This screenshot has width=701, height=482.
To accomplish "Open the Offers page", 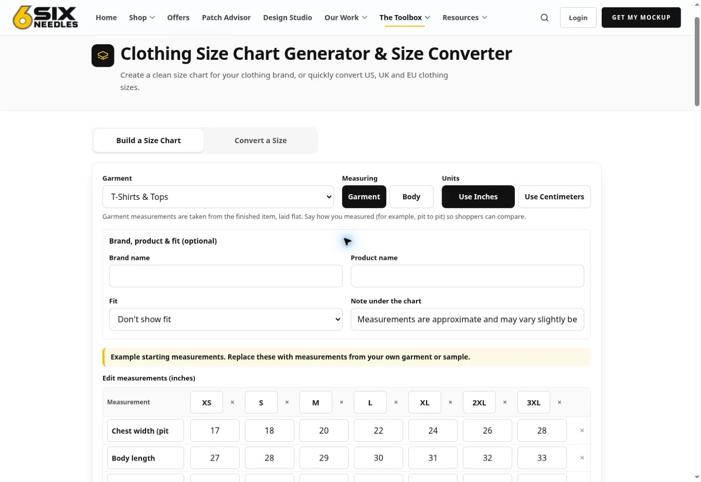I will pos(178,18).
